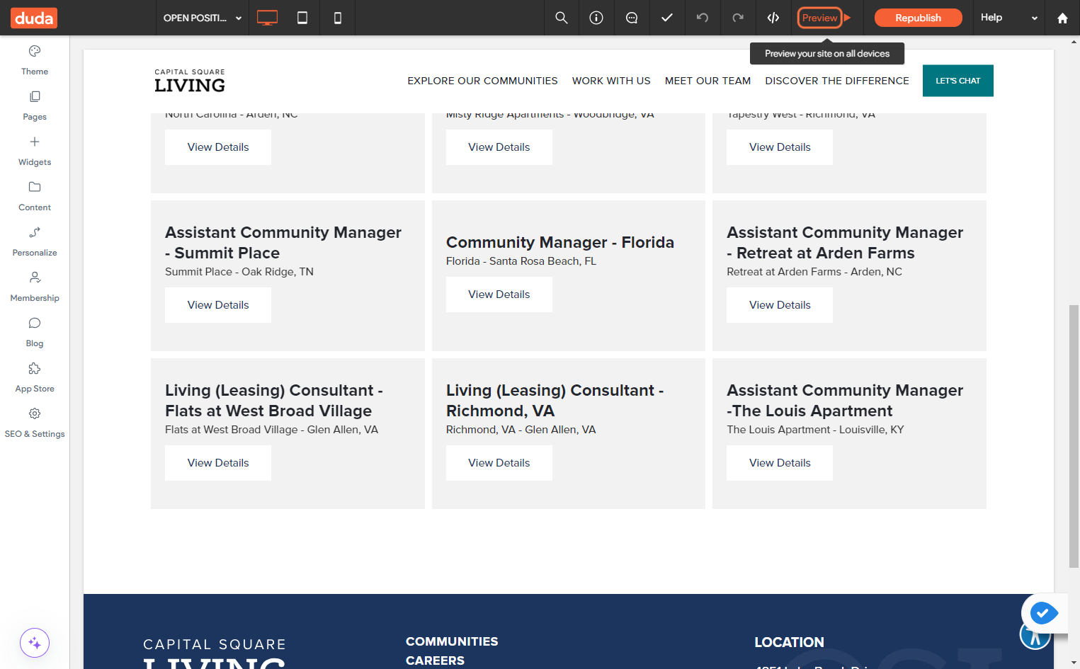Switch to desktop view
The width and height of the screenshot is (1080, 669).
(267, 18)
